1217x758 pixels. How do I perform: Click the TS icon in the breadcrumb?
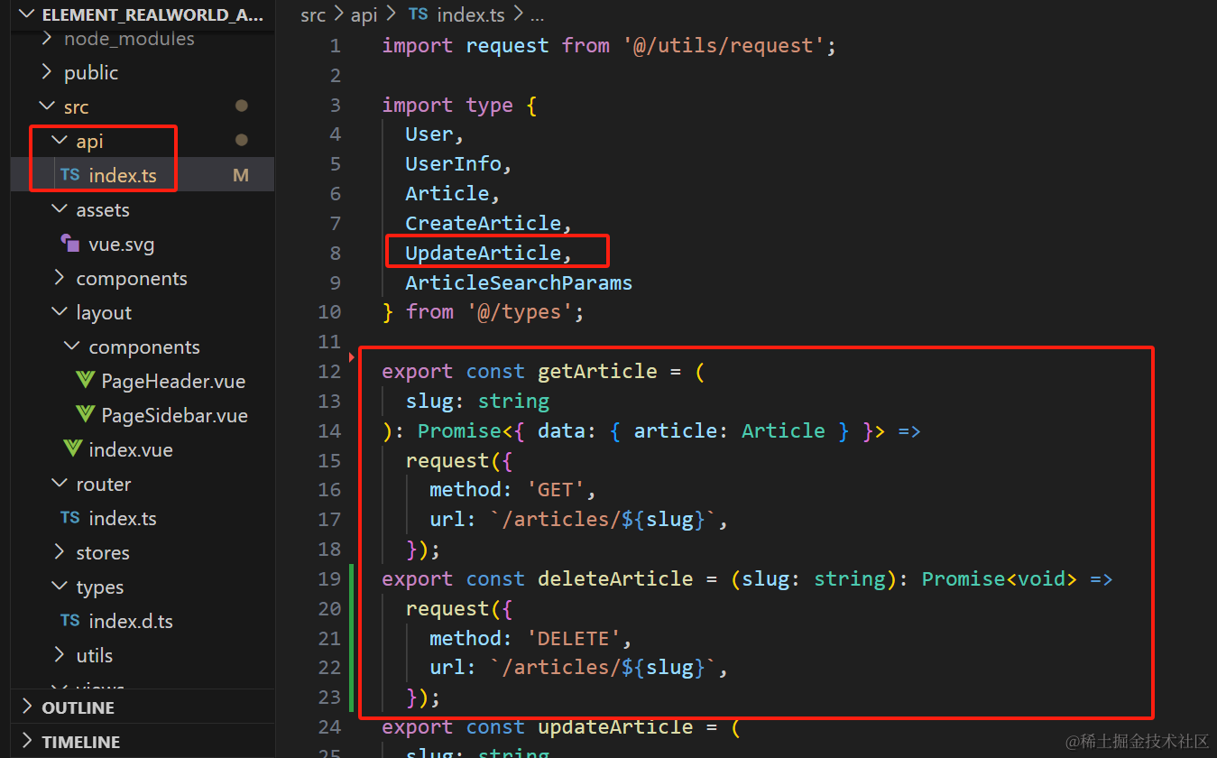pyautogui.click(x=419, y=14)
